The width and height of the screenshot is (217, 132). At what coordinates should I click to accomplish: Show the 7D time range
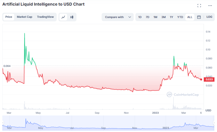click(147, 17)
